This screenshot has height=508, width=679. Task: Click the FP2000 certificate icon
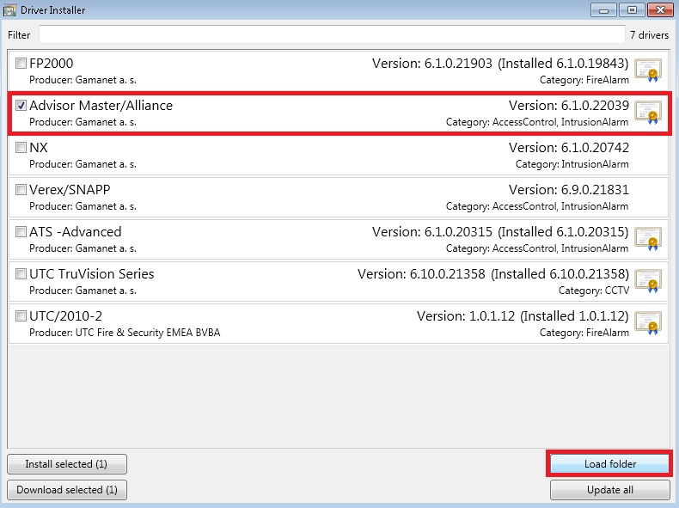click(x=648, y=70)
